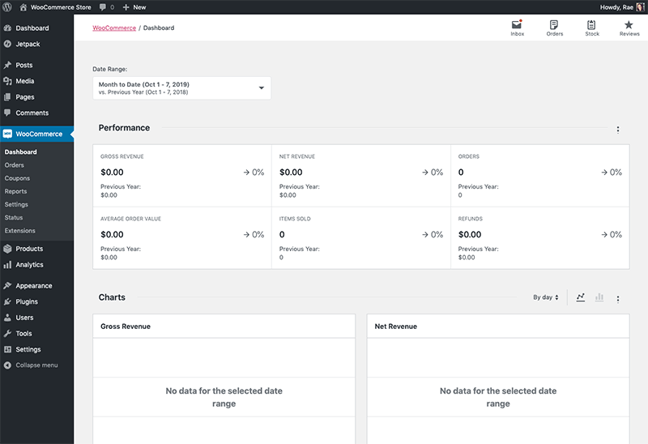This screenshot has width=648, height=444.
Task: Open WooCommerce Dashboard submenu item
Action: [21, 152]
